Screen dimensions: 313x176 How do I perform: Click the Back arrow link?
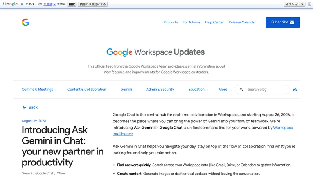[x=30, y=107]
